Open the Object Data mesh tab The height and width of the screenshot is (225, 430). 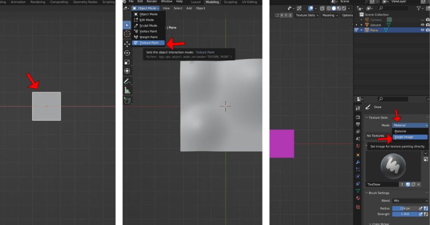pos(358,191)
